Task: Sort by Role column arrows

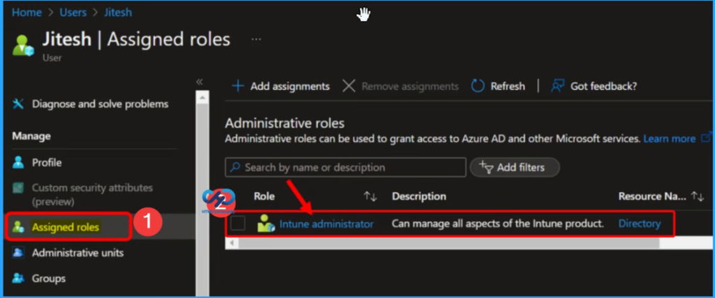Action: (370, 196)
